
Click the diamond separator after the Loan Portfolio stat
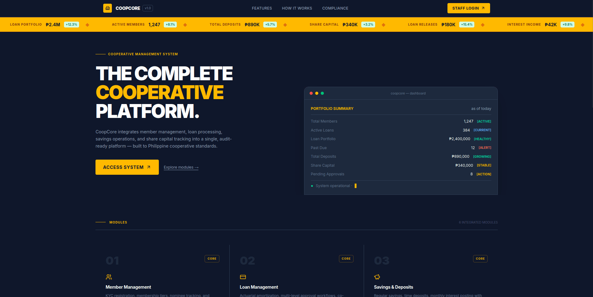click(87, 24)
